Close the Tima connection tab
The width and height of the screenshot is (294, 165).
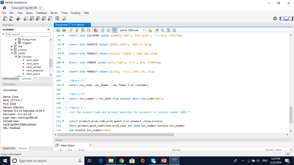tap(40, 8)
